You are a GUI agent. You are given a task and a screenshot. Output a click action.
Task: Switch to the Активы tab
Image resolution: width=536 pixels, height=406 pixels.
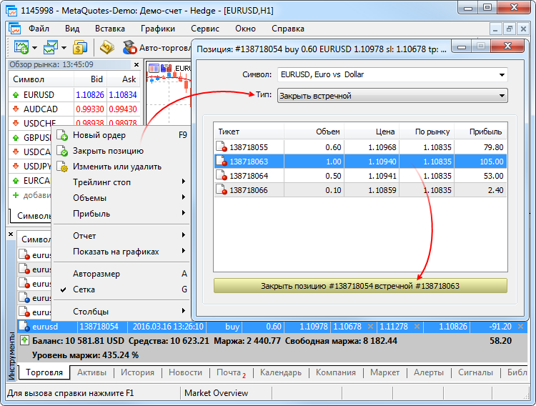(x=91, y=372)
